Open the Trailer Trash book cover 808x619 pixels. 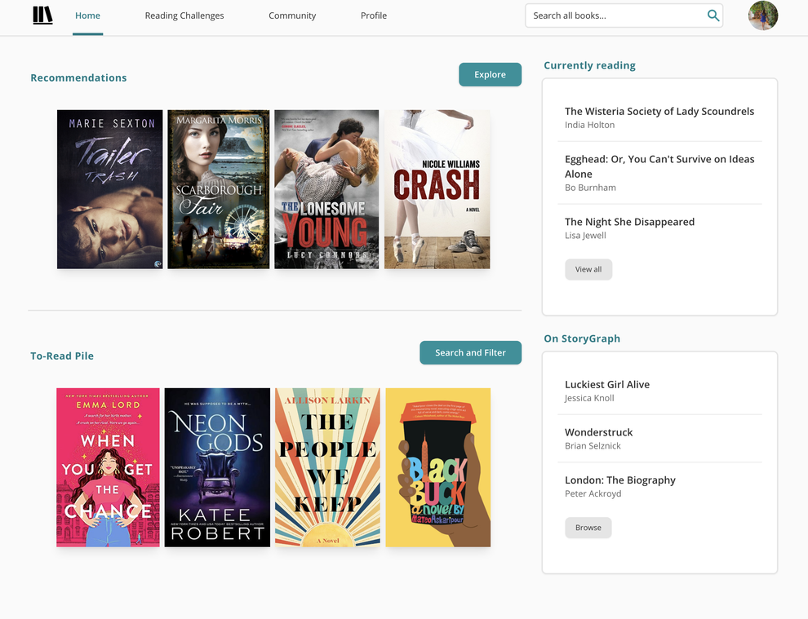coord(109,189)
